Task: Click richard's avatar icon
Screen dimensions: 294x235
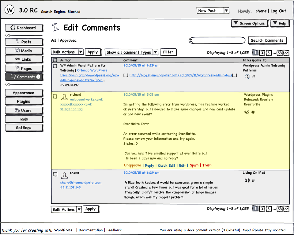Action: [x=65, y=97]
